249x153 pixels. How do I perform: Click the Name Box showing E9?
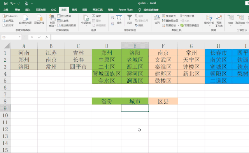point(9,37)
